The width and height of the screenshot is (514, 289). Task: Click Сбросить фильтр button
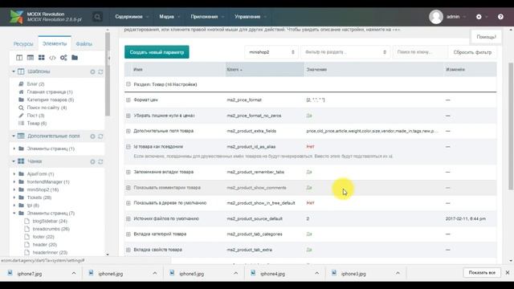472,52
